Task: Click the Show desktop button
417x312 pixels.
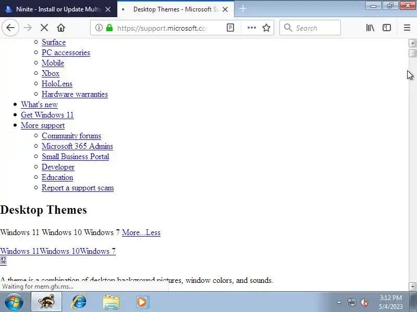Action: click(x=413, y=302)
